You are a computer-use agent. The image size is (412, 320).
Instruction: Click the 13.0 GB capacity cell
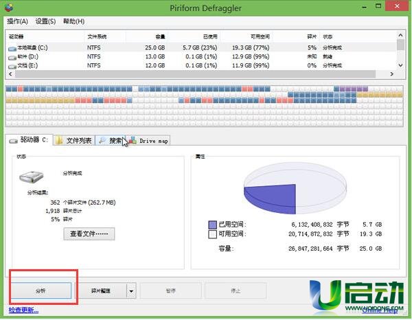[x=155, y=56]
